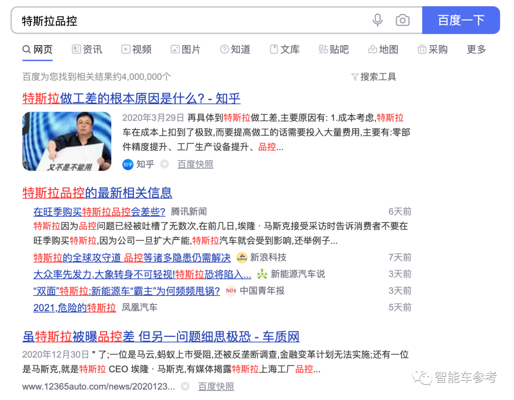Click the 知乎 result thumbnail image

pyautogui.click(x=67, y=142)
